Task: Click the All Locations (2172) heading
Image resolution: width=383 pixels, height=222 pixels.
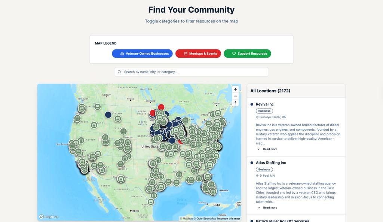Action: pyautogui.click(x=270, y=91)
